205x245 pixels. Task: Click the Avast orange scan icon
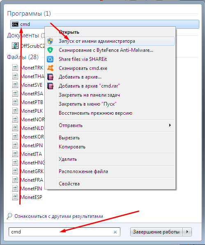click(50, 68)
